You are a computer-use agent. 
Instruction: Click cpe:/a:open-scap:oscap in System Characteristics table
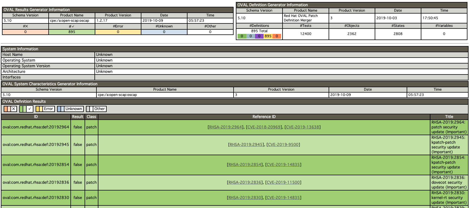[117, 95]
